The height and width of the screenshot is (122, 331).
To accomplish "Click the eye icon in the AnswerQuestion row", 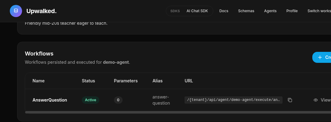I will point(316,100).
